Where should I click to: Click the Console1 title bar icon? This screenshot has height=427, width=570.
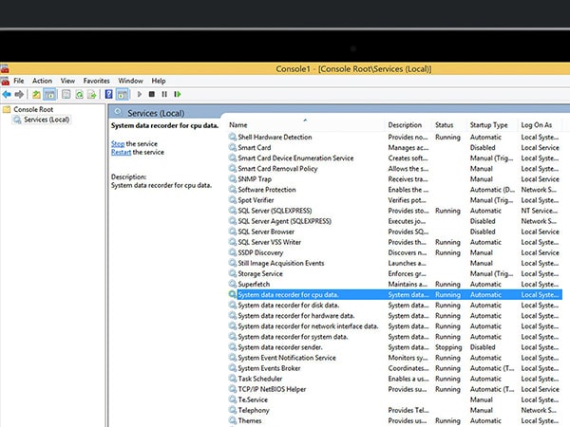(5, 68)
